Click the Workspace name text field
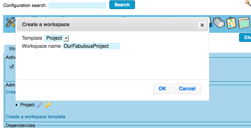 91,46
